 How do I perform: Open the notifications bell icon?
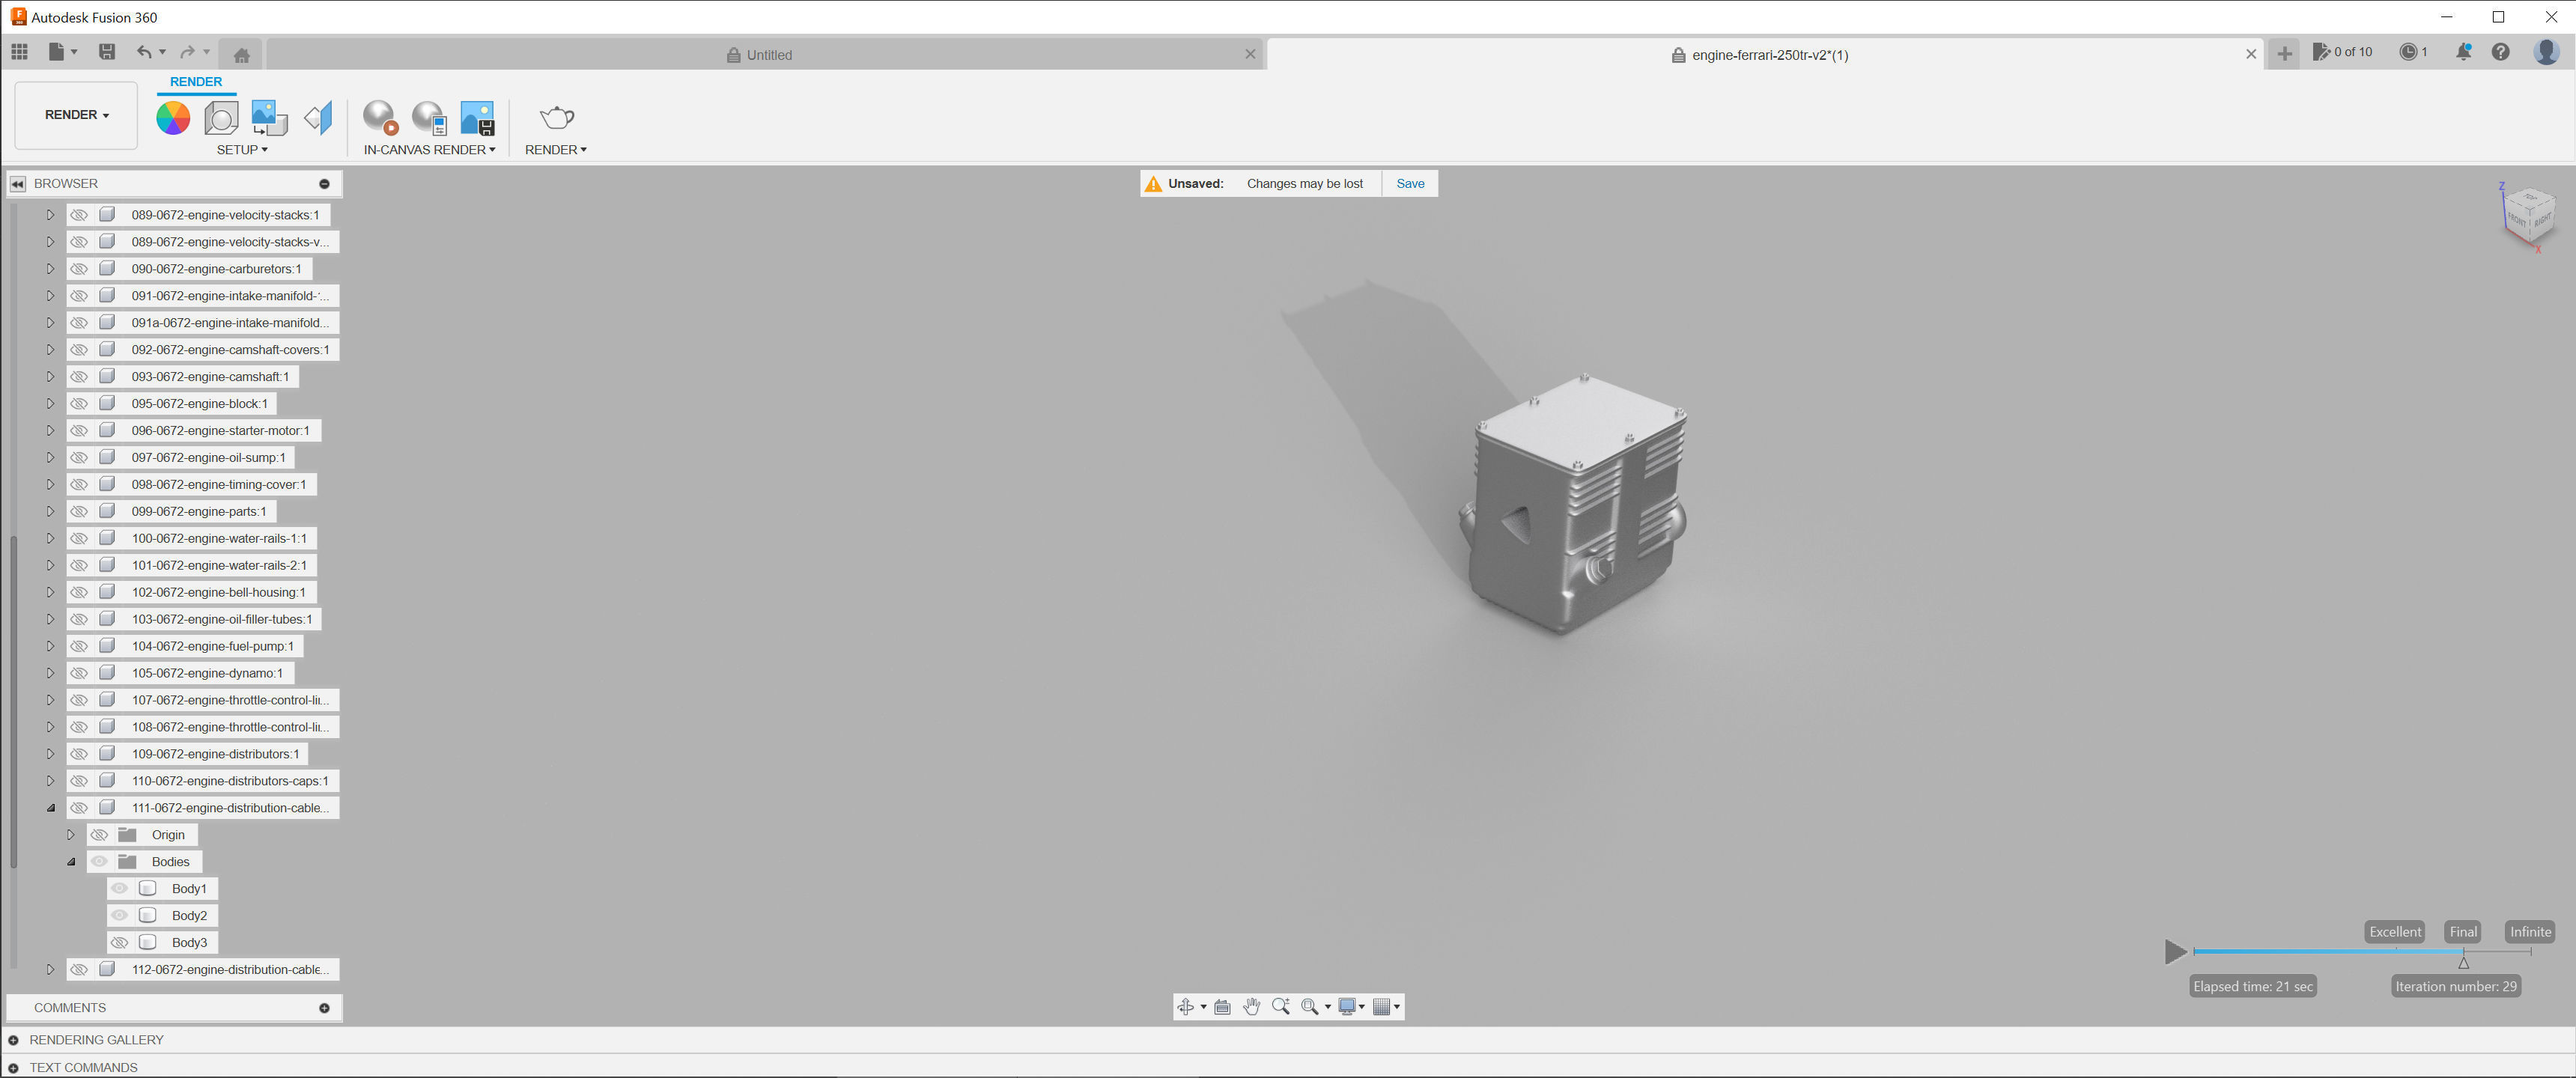click(2463, 52)
